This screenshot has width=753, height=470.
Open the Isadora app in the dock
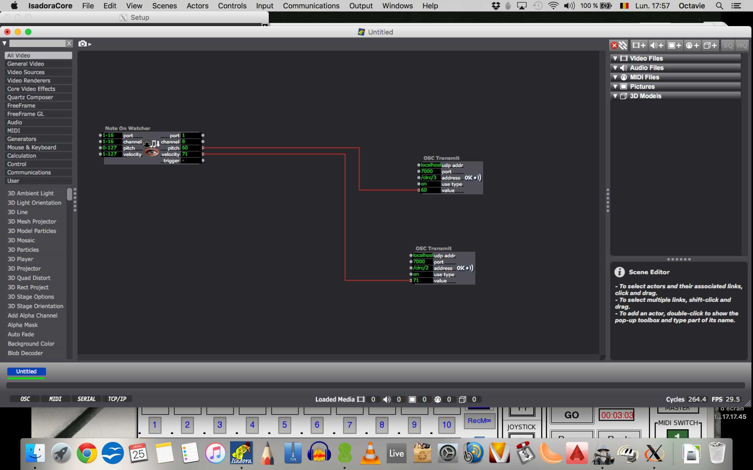coord(241,453)
